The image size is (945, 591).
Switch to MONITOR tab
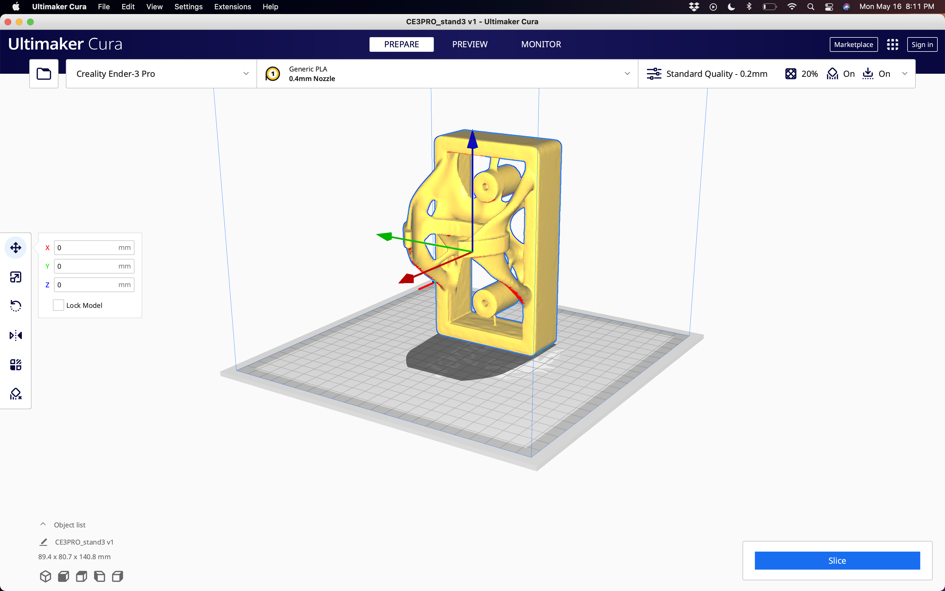coord(541,44)
